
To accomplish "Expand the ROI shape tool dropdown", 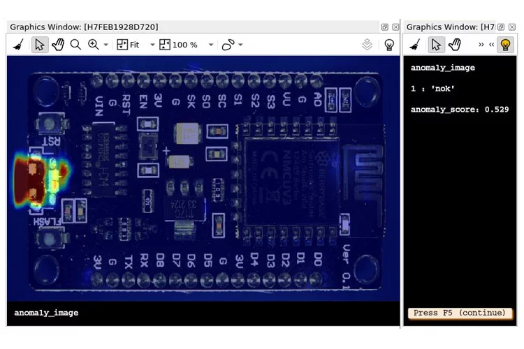I will coord(241,45).
